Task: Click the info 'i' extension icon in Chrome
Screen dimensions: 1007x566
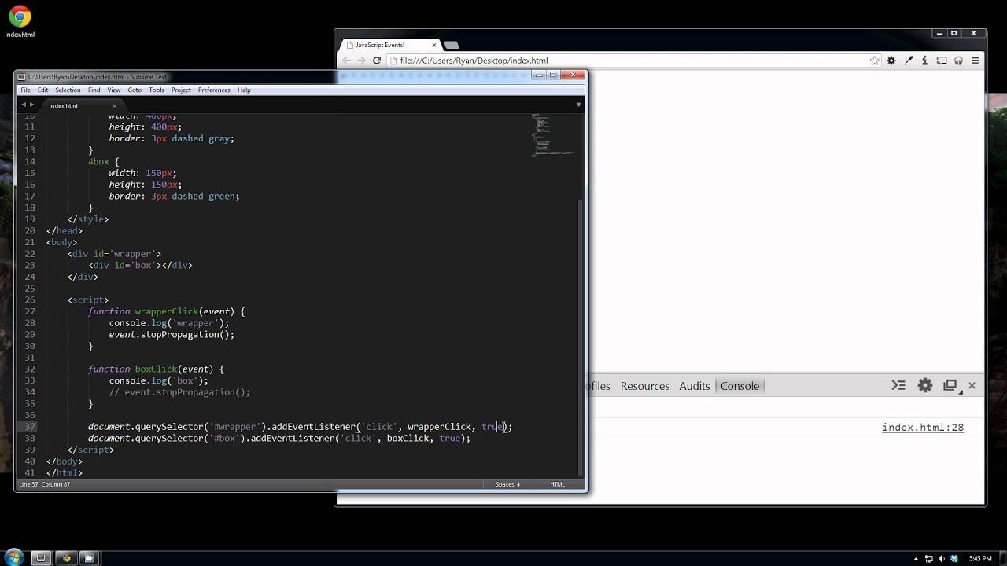Action: pyautogui.click(x=924, y=61)
